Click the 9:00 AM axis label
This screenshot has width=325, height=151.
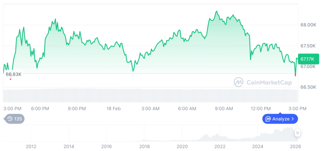coord(224,108)
